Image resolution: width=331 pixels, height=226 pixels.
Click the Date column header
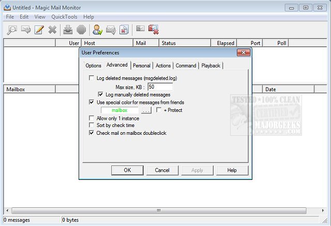289,89
